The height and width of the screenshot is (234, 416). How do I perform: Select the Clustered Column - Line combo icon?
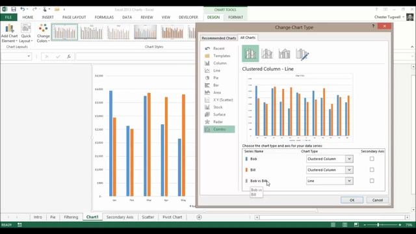pyautogui.click(x=250, y=53)
